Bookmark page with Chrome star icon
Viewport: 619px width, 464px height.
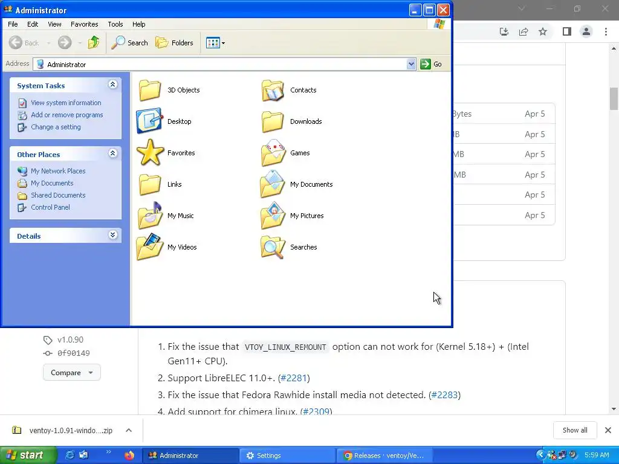click(x=543, y=31)
